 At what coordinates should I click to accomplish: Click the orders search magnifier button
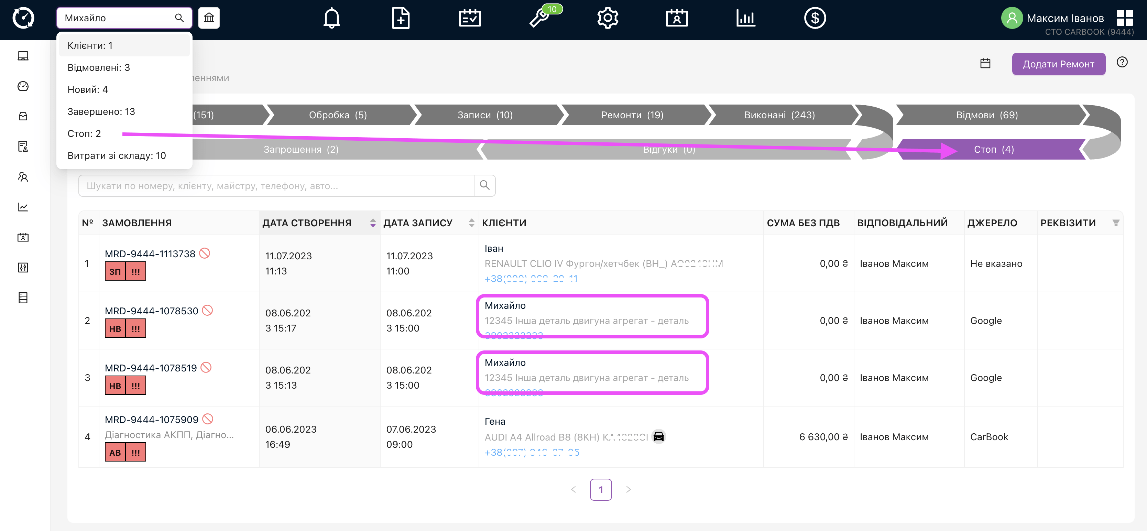pyautogui.click(x=484, y=185)
